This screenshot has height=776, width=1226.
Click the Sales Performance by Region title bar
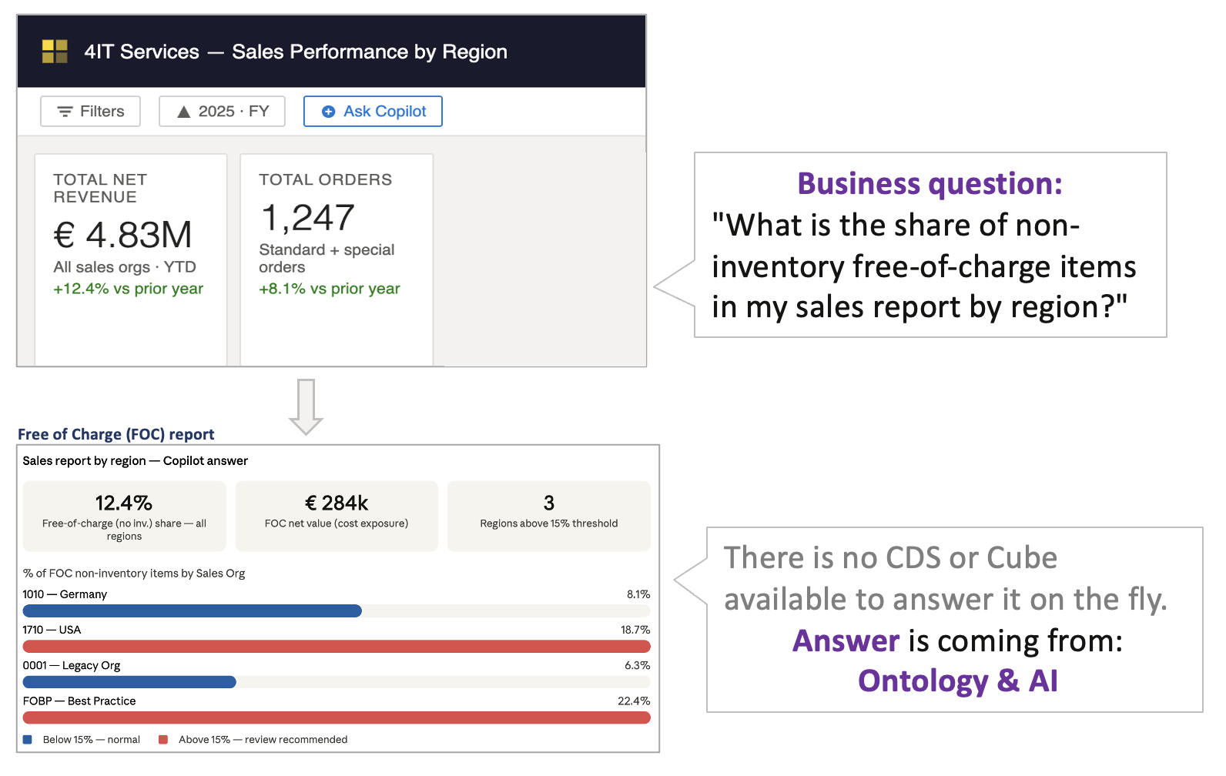[x=295, y=52]
